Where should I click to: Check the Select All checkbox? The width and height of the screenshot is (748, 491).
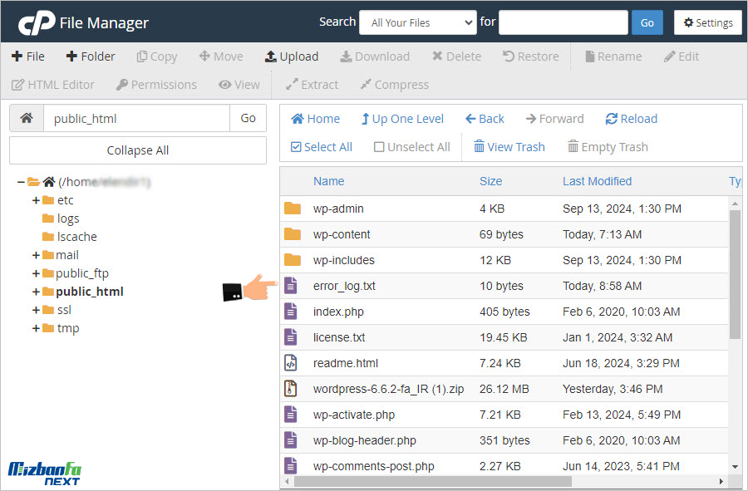[297, 147]
